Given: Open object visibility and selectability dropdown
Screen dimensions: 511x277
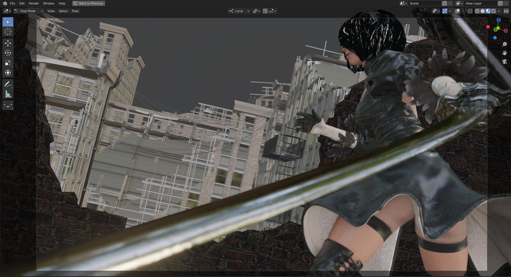Looking at the screenshot, I should point(436,11).
